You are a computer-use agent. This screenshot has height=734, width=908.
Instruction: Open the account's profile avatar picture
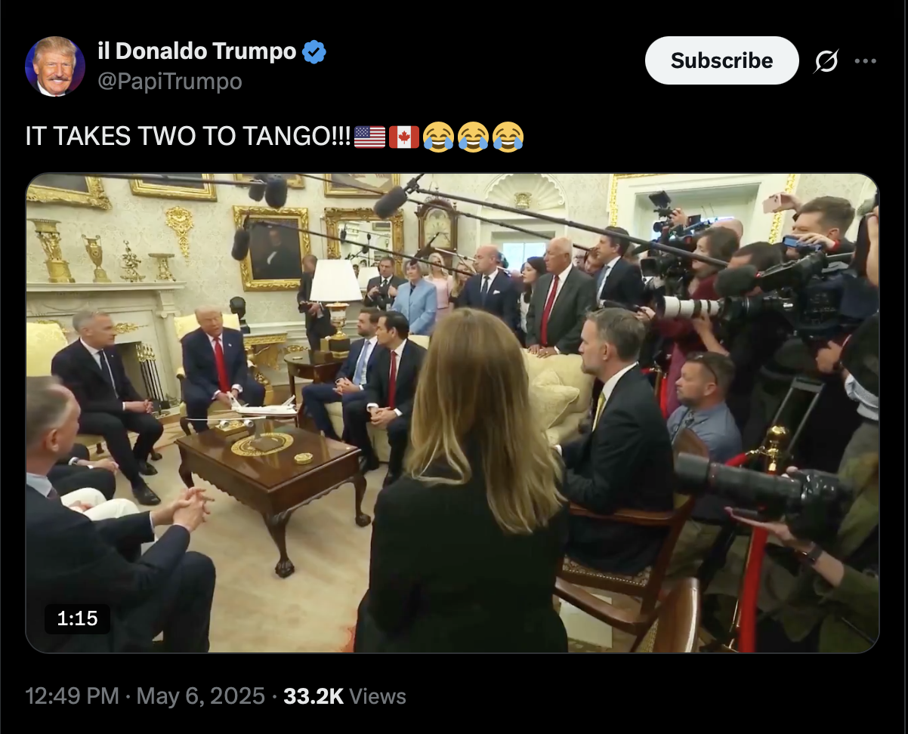click(x=55, y=66)
